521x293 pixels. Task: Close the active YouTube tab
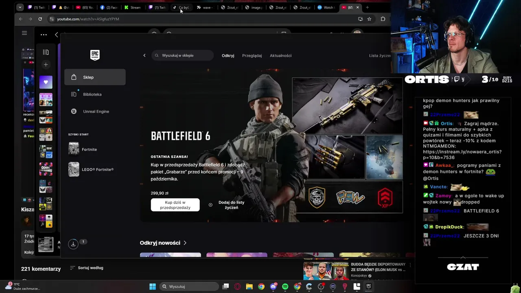358,7
